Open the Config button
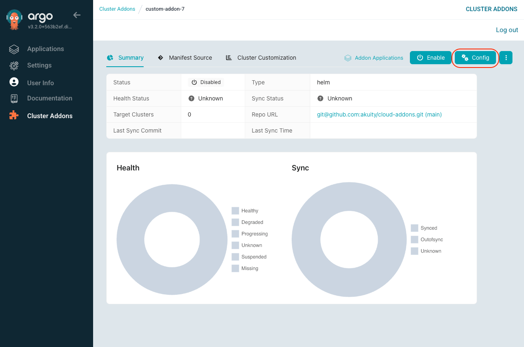Viewport: 524px width, 347px height. (475, 58)
